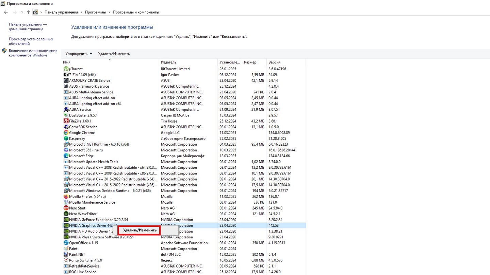Select Visual C++ 2008 Redistributable x64 entry

click(x=184, y=167)
